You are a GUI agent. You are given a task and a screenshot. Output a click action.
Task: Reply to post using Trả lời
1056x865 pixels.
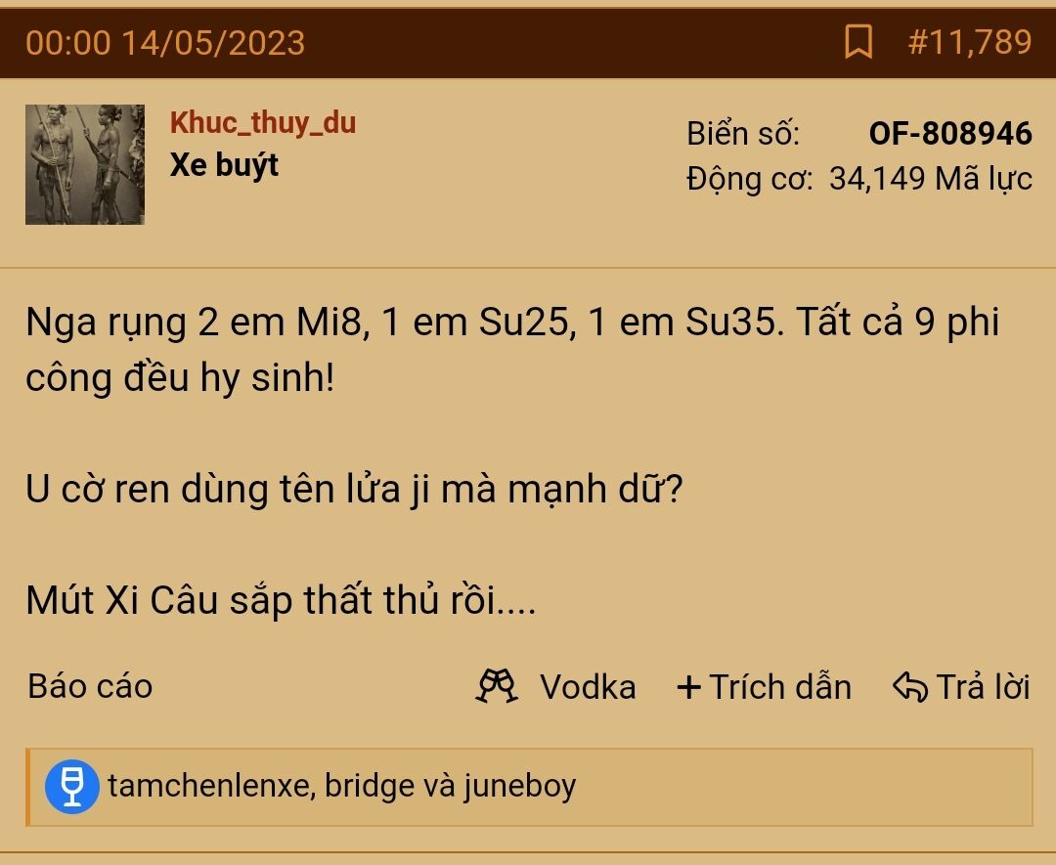(x=983, y=687)
